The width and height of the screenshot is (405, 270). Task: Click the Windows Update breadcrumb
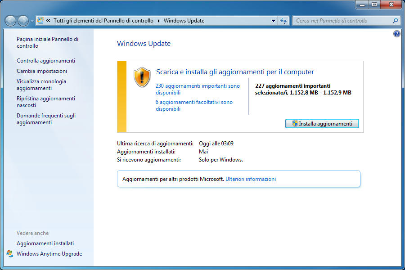click(x=184, y=21)
